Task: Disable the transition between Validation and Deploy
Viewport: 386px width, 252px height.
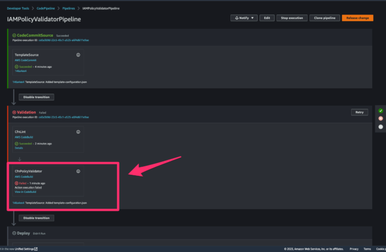Action: (x=36, y=218)
